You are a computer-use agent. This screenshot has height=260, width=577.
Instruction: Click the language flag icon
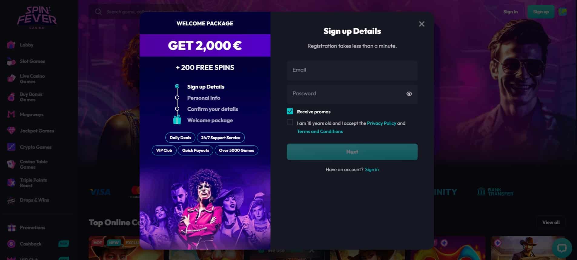click(x=562, y=12)
